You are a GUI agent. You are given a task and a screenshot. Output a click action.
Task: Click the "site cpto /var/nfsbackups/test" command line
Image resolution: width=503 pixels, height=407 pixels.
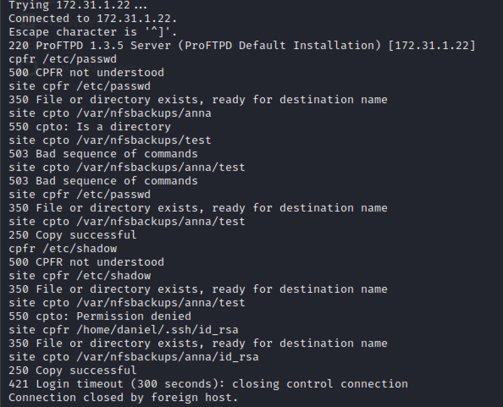point(110,140)
